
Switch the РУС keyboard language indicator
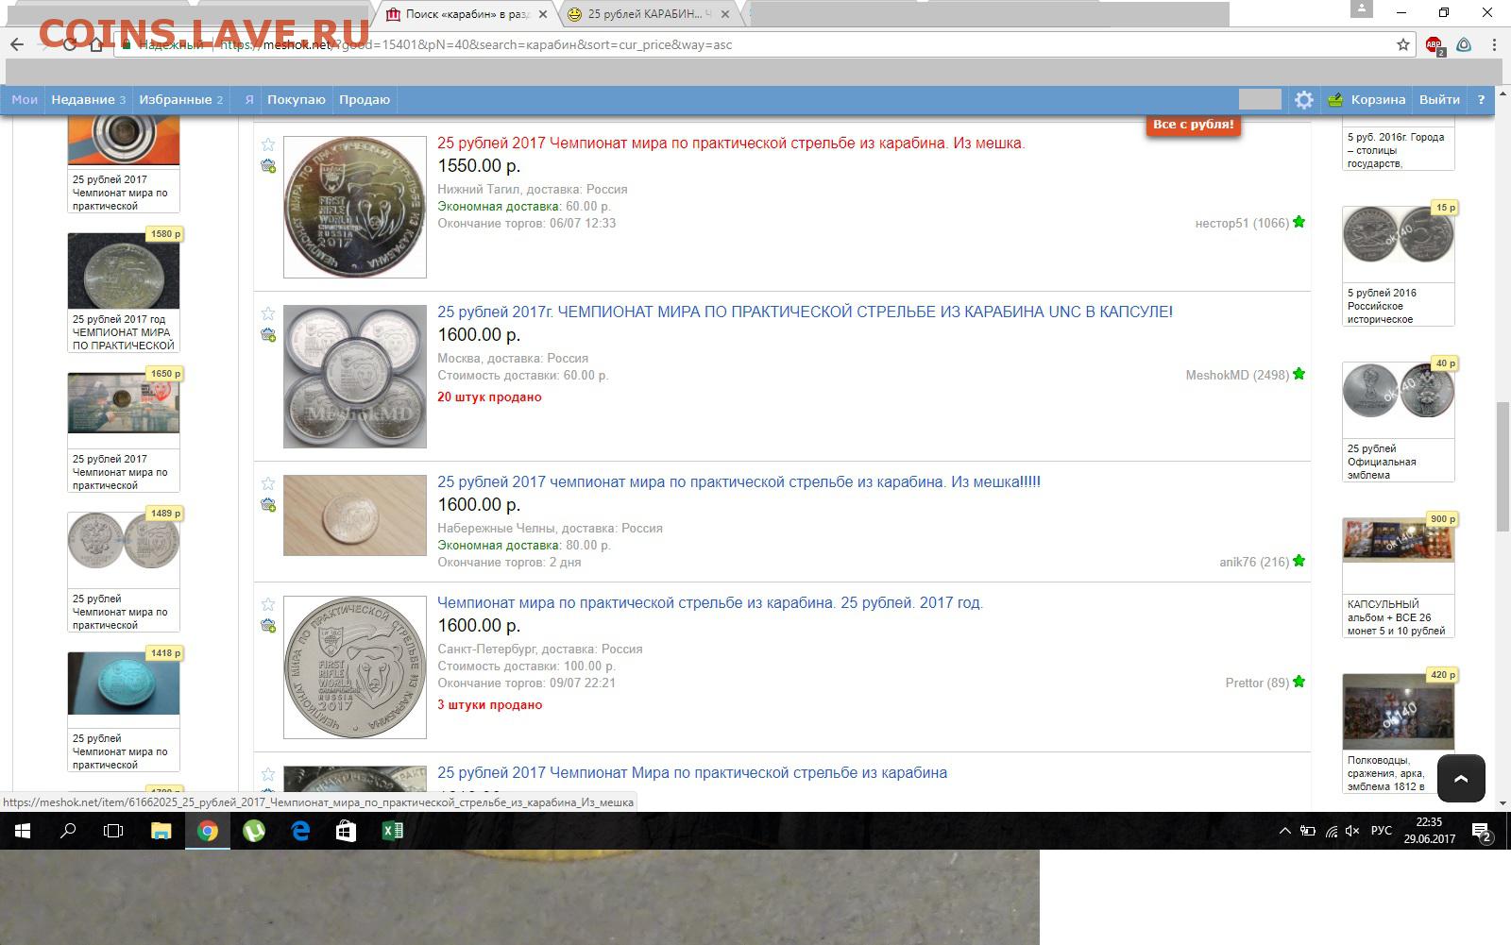pos(1381,831)
